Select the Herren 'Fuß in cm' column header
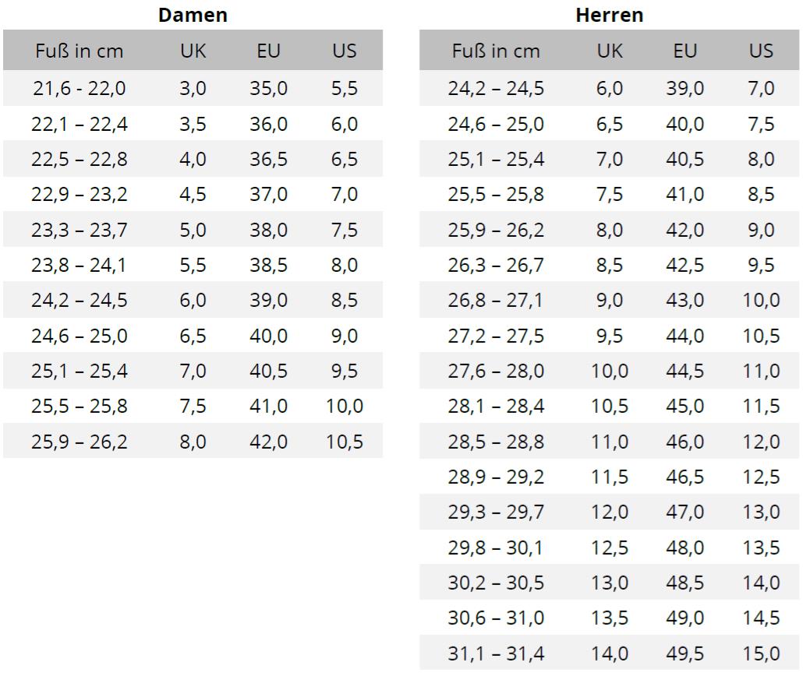 click(496, 51)
